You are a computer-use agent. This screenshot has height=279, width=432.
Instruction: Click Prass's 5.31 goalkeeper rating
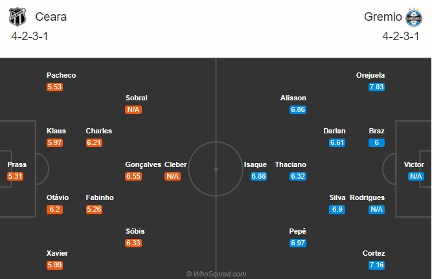16,176
